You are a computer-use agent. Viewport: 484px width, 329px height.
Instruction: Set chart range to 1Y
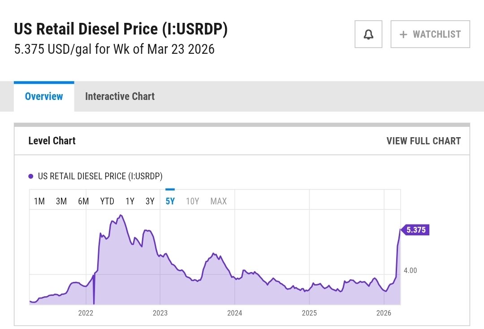click(x=130, y=201)
